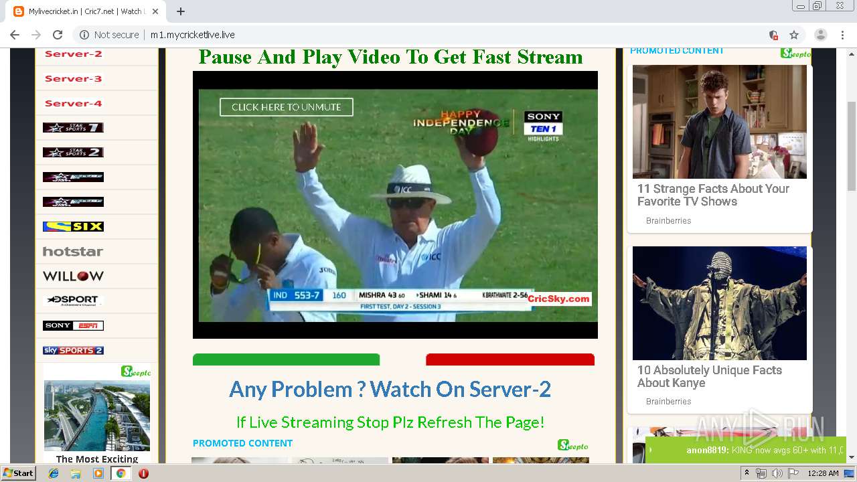Viewport: 857px width, 482px height.
Task: Click the Kanye ad thumbnail image
Action: coord(720,303)
